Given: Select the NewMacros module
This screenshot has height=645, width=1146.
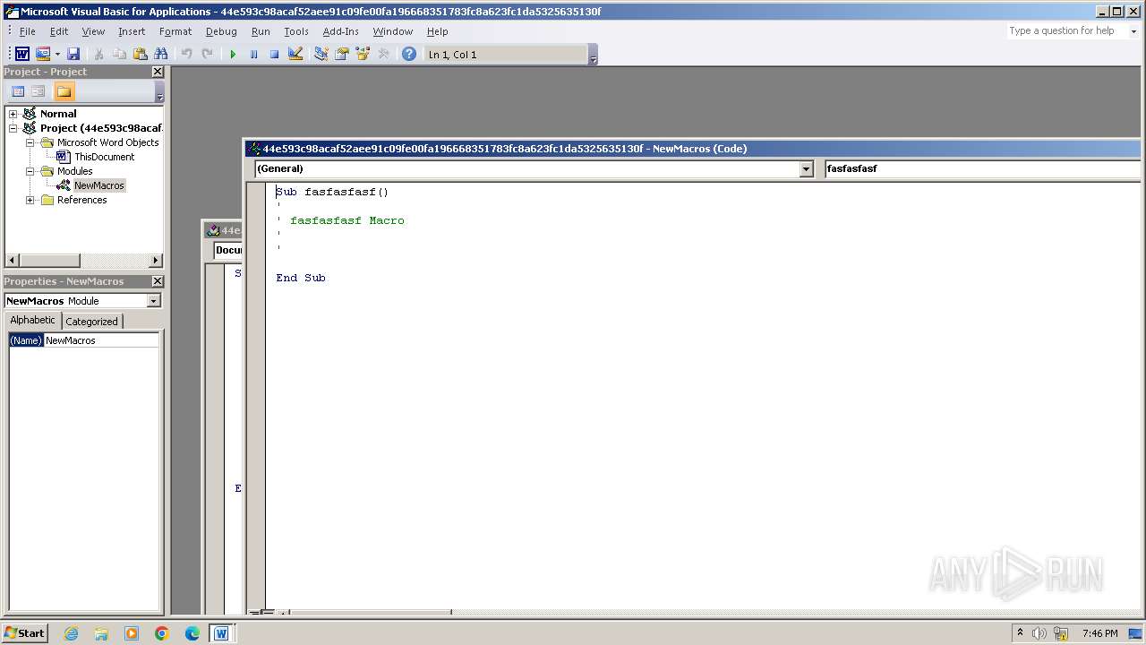Looking at the screenshot, I should (98, 185).
